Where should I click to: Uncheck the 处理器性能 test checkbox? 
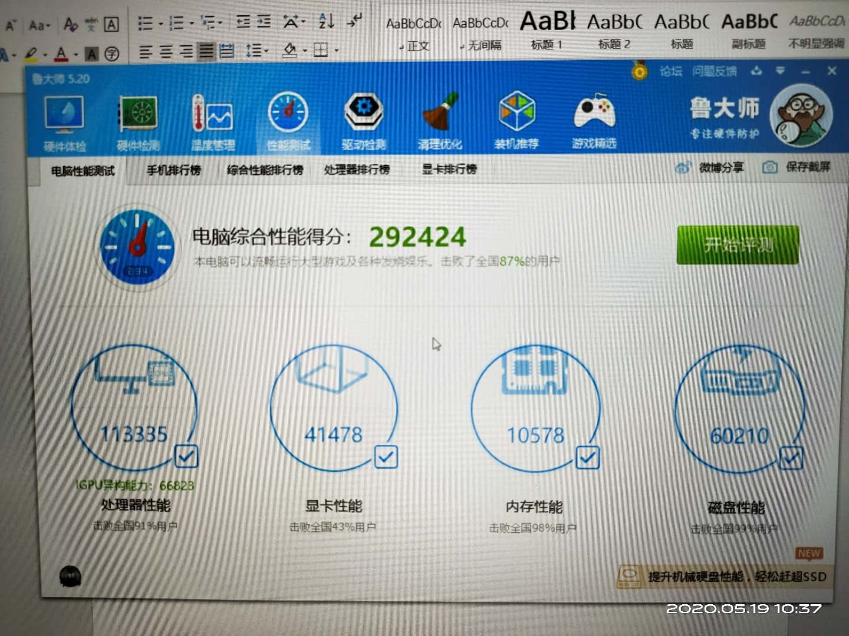186,456
